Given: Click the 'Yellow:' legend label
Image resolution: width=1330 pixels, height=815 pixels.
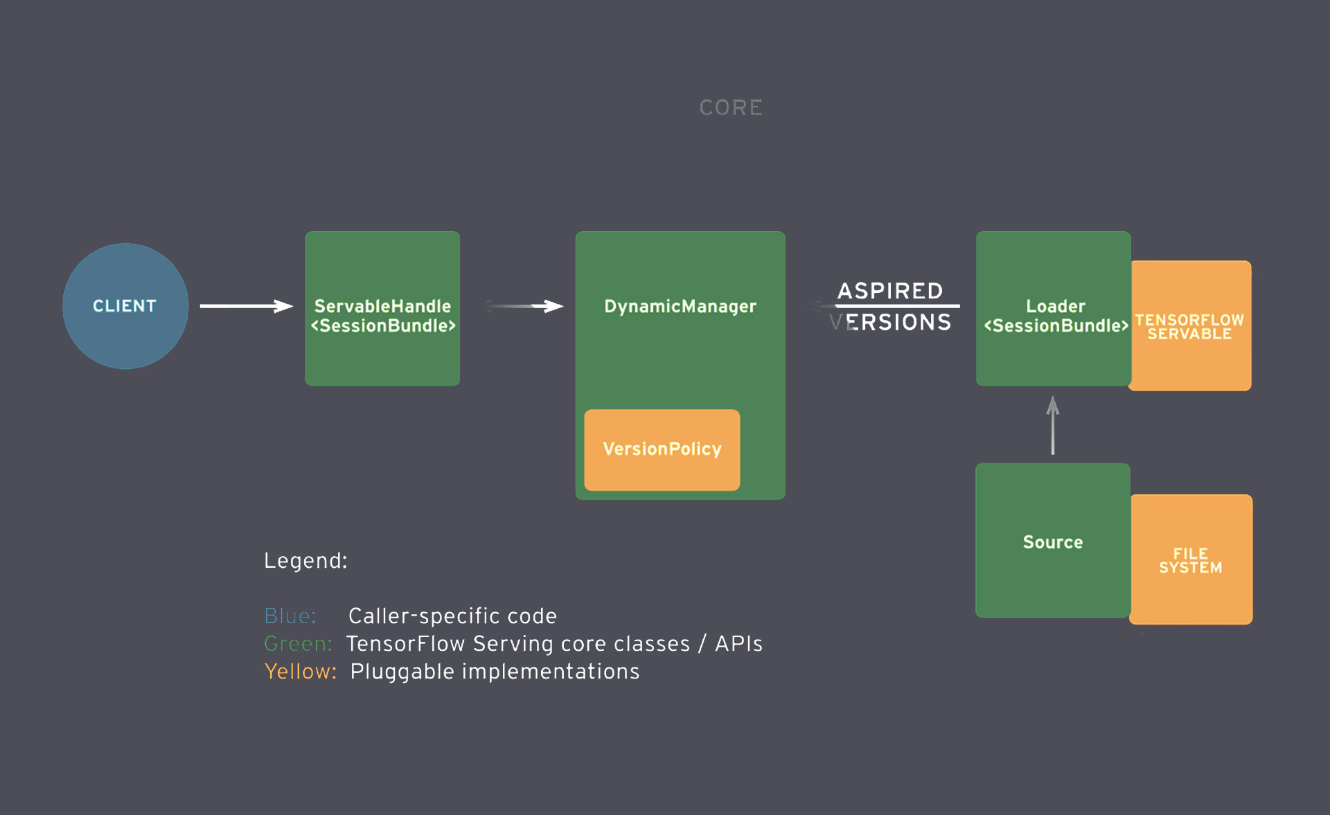Looking at the screenshot, I should pyautogui.click(x=301, y=671).
